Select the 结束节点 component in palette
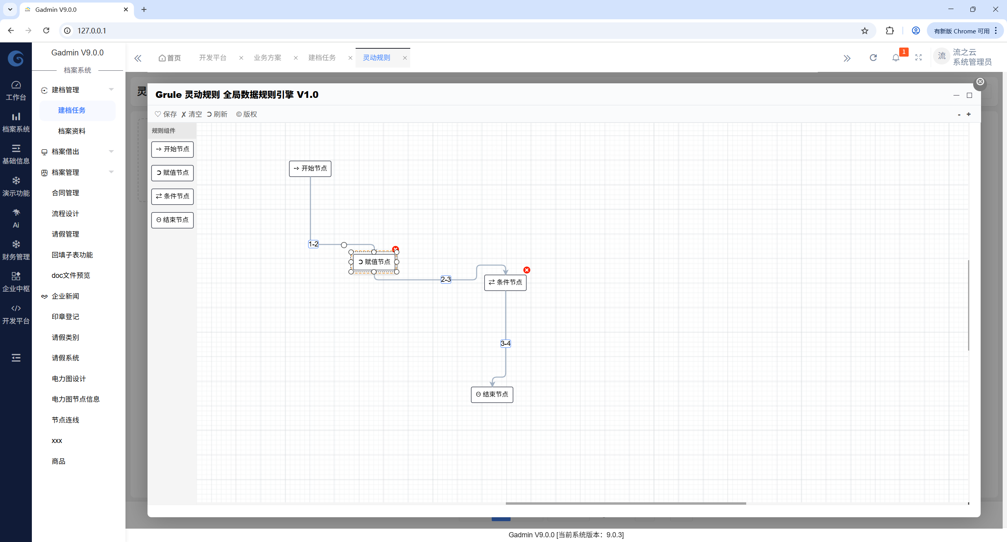Viewport: 1007px width, 542px height. pos(172,220)
